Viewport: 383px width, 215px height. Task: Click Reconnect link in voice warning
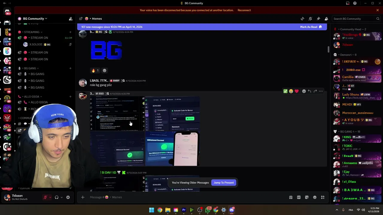[x=244, y=10]
